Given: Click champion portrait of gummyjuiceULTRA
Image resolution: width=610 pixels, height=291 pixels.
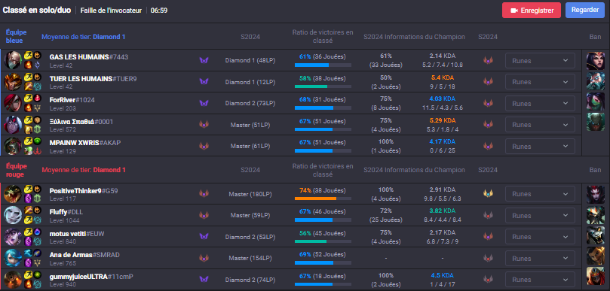Looking at the screenshot, I should click(x=13, y=280).
